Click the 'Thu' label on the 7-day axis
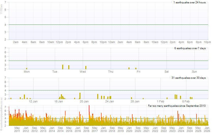The image size is (212, 135). click(x=111, y=72)
